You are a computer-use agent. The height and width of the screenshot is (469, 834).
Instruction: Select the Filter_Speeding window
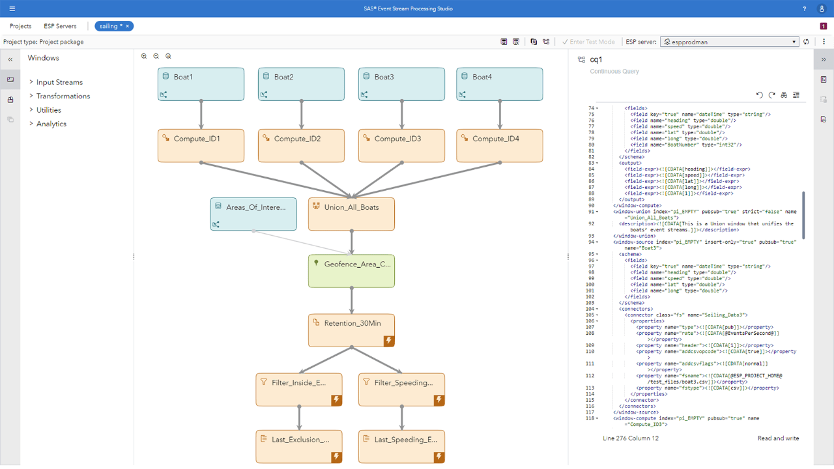[x=401, y=390]
